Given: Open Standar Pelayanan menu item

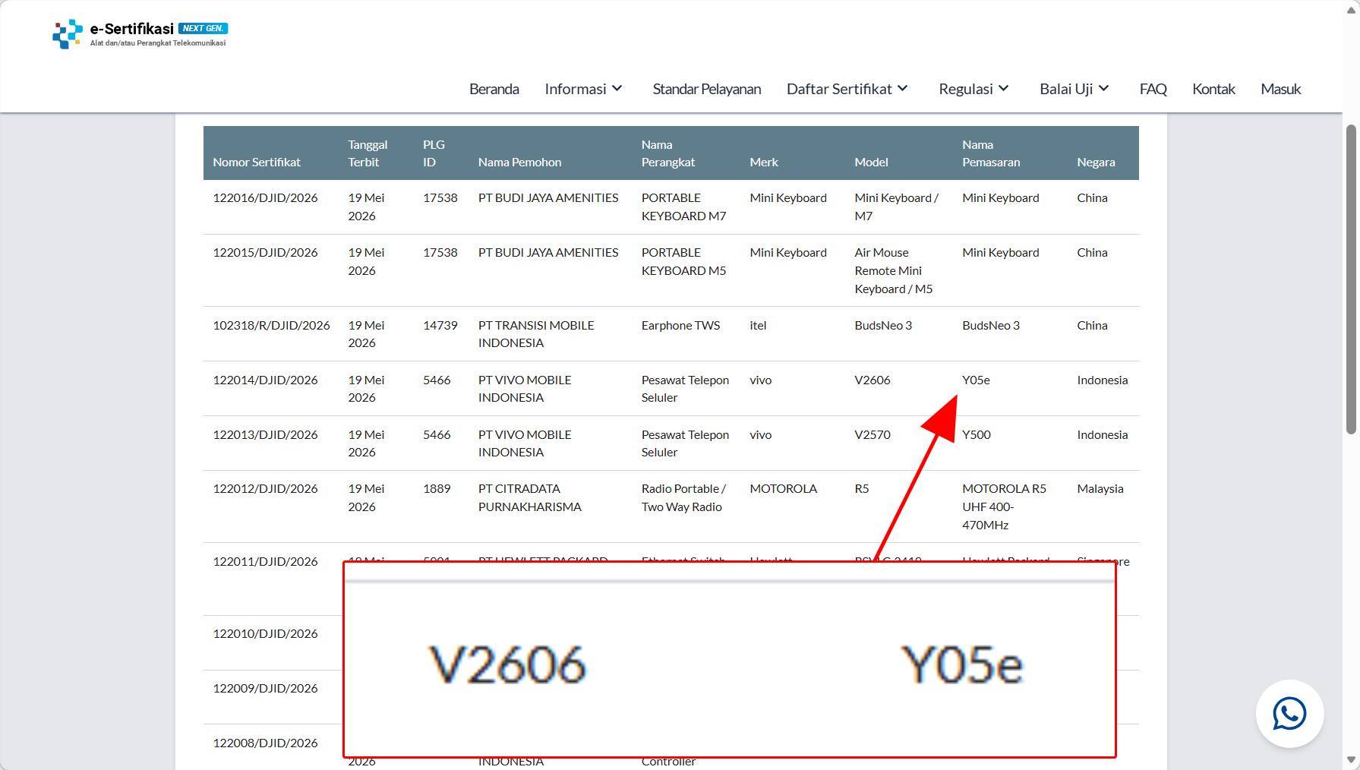Looking at the screenshot, I should pos(707,89).
